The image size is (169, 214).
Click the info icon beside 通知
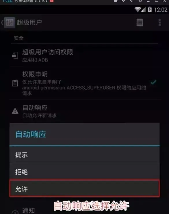[15, 212]
